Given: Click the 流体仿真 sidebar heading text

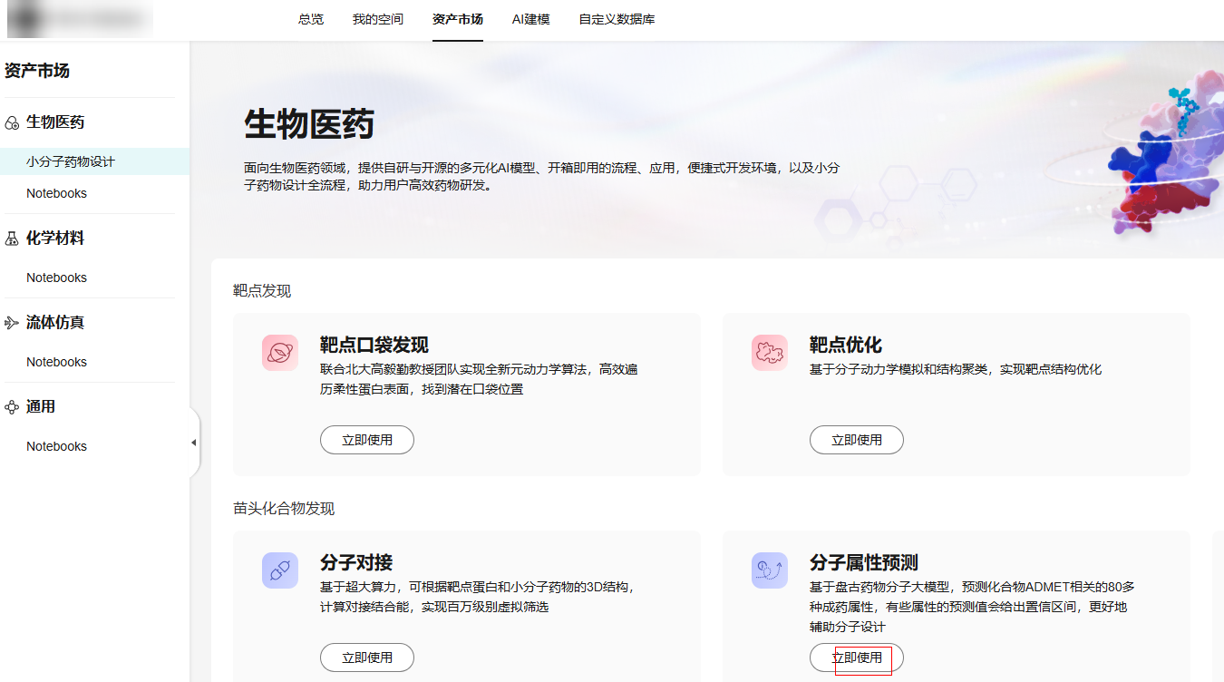Looking at the screenshot, I should pos(55,323).
